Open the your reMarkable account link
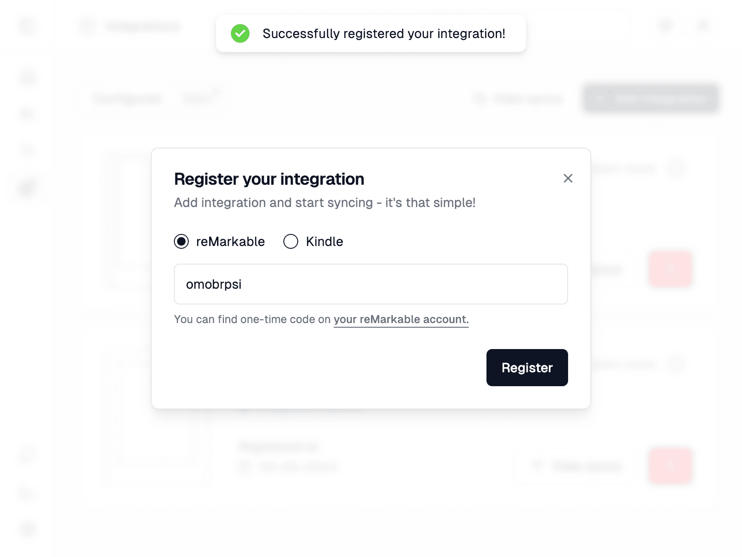The height and width of the screenshot is (557, 742). point(401,319)
